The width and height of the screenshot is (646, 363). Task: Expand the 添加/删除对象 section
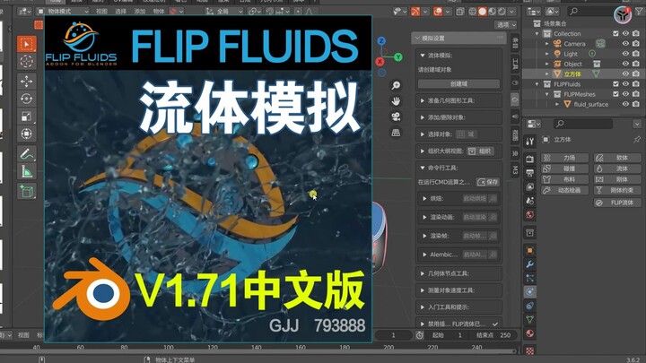click(423, 117)
